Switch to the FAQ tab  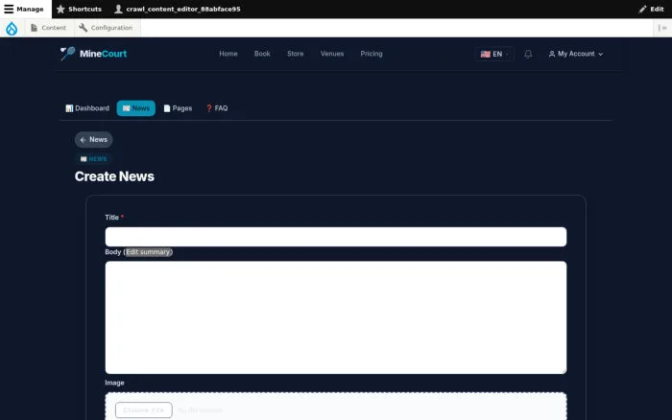coord(217,108)
